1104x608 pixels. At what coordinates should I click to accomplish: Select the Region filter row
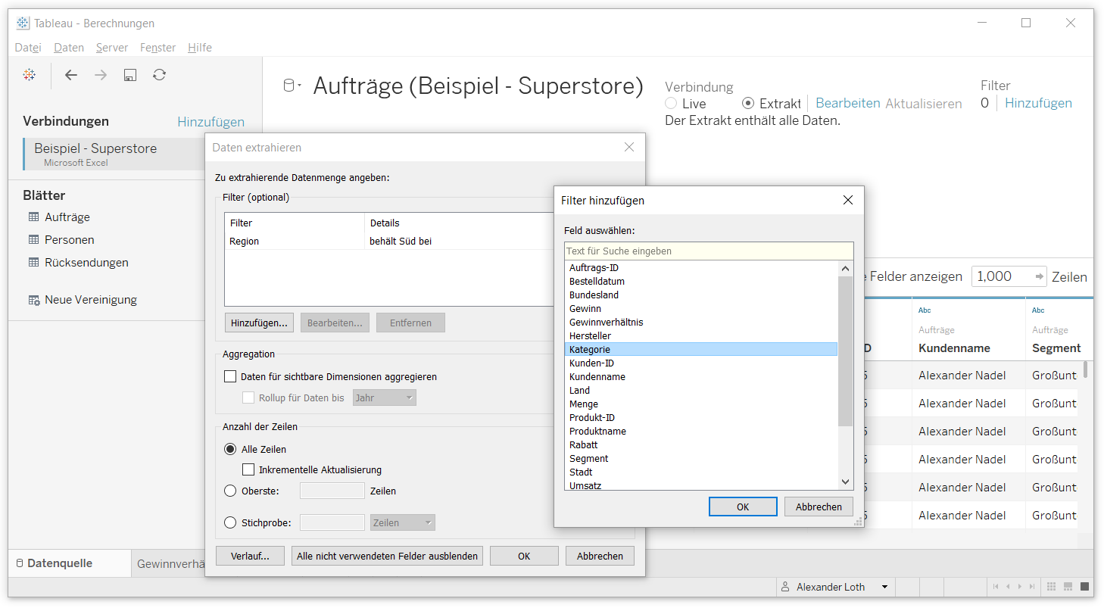click(391, 242)
